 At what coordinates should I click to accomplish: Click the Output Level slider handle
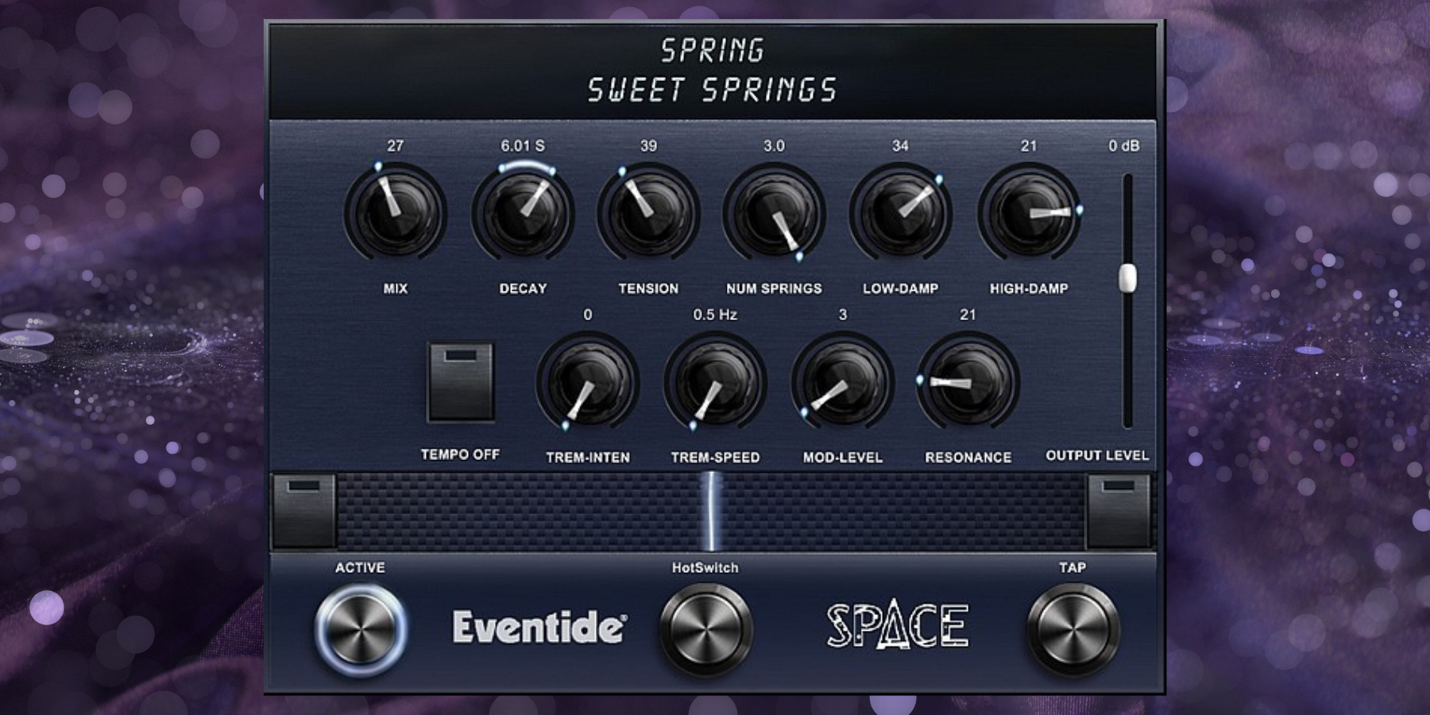[x=1127, y=278]
